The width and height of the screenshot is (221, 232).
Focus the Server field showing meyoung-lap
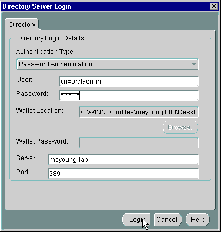pyautogui.click(x=123, y=160)
